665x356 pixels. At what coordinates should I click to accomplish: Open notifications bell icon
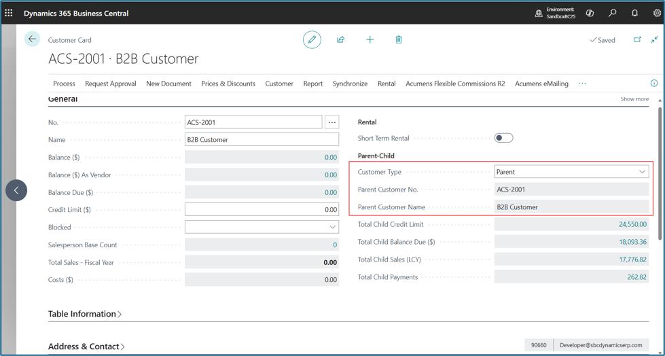coord(634,13)
